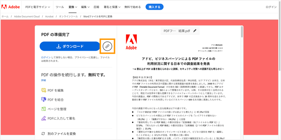This screenshot has width=281, height=140.
Task: Click the pencil icon to rename file
Action: tap(195, 31)
